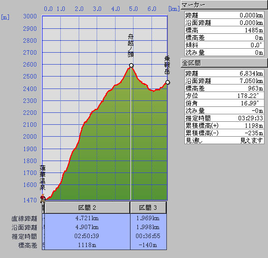268x258 pixels.
Task: Select the 標高 value 1485m in marker panel
Action: (x=254, y=30)
